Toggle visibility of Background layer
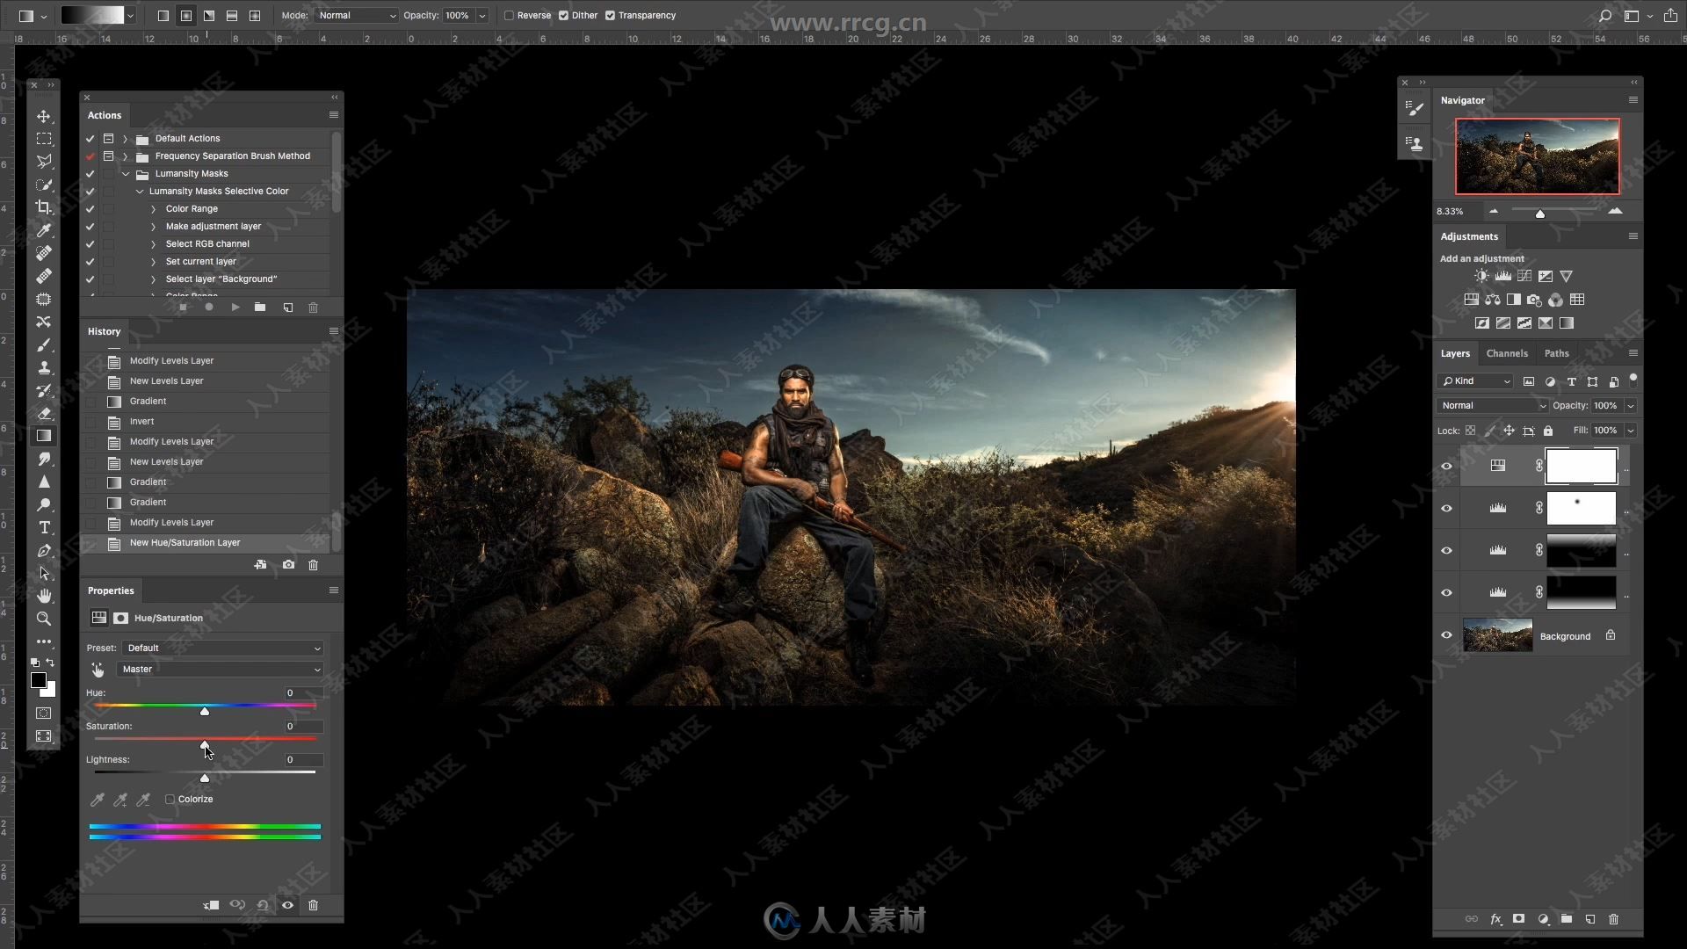 (1446, 635)
